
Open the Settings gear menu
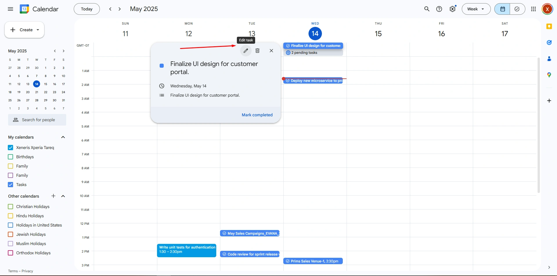tap(452, 9)
